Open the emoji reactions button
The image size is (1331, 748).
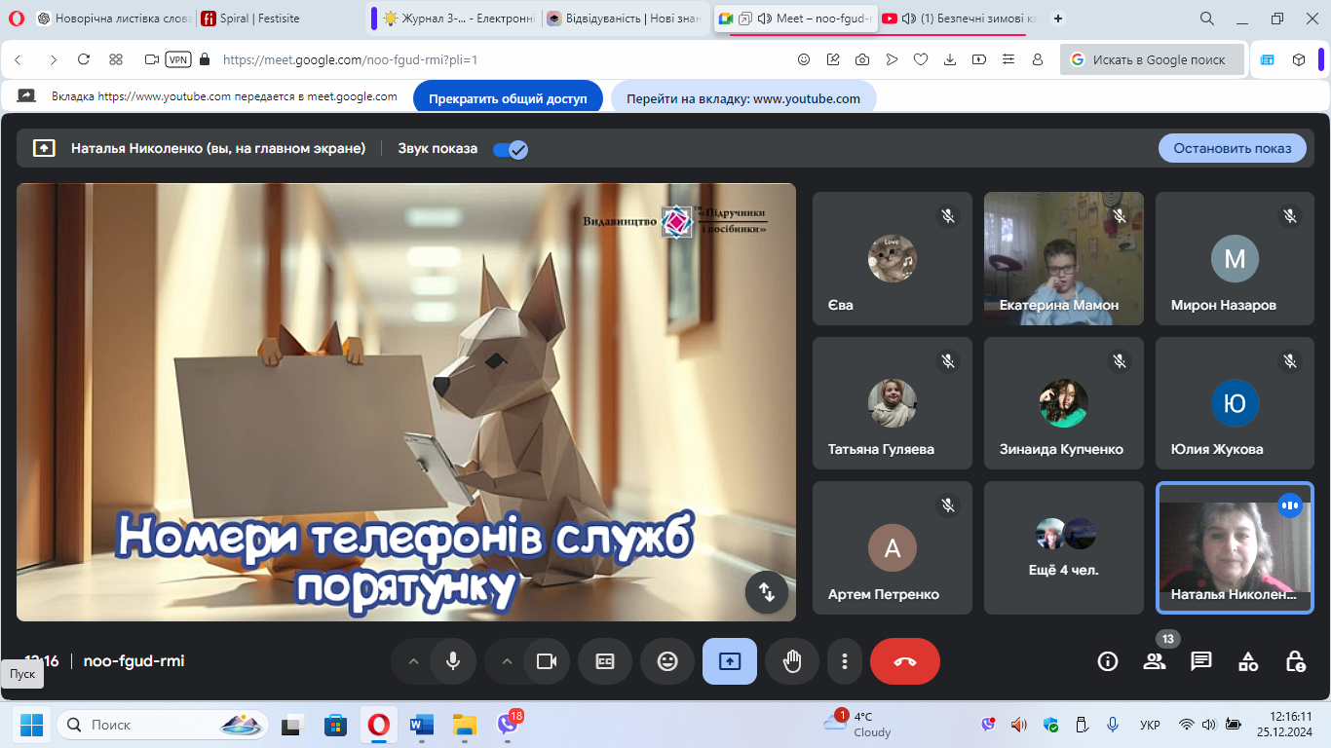click(667, 661)
